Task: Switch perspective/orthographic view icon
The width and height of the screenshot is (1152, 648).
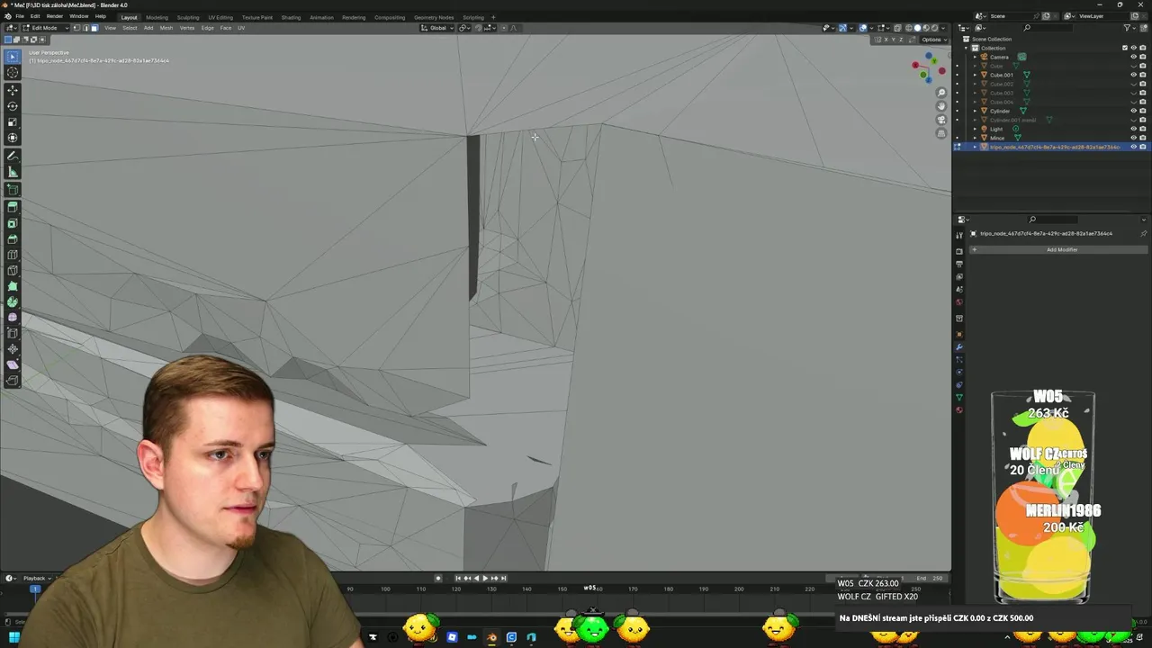Action: tap(941, 133)
